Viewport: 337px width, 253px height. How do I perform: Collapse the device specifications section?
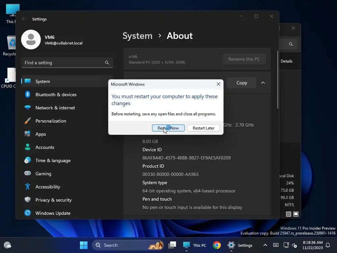(x=263, y=83)
